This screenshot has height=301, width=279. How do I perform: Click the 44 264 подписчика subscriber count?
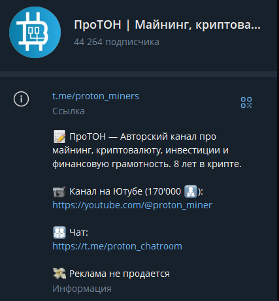coord(116,42)
